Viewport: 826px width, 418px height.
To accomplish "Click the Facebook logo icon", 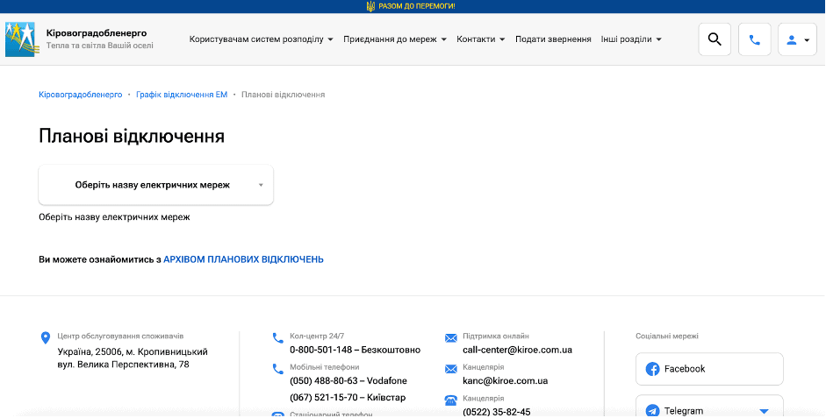I will point(653,369).
